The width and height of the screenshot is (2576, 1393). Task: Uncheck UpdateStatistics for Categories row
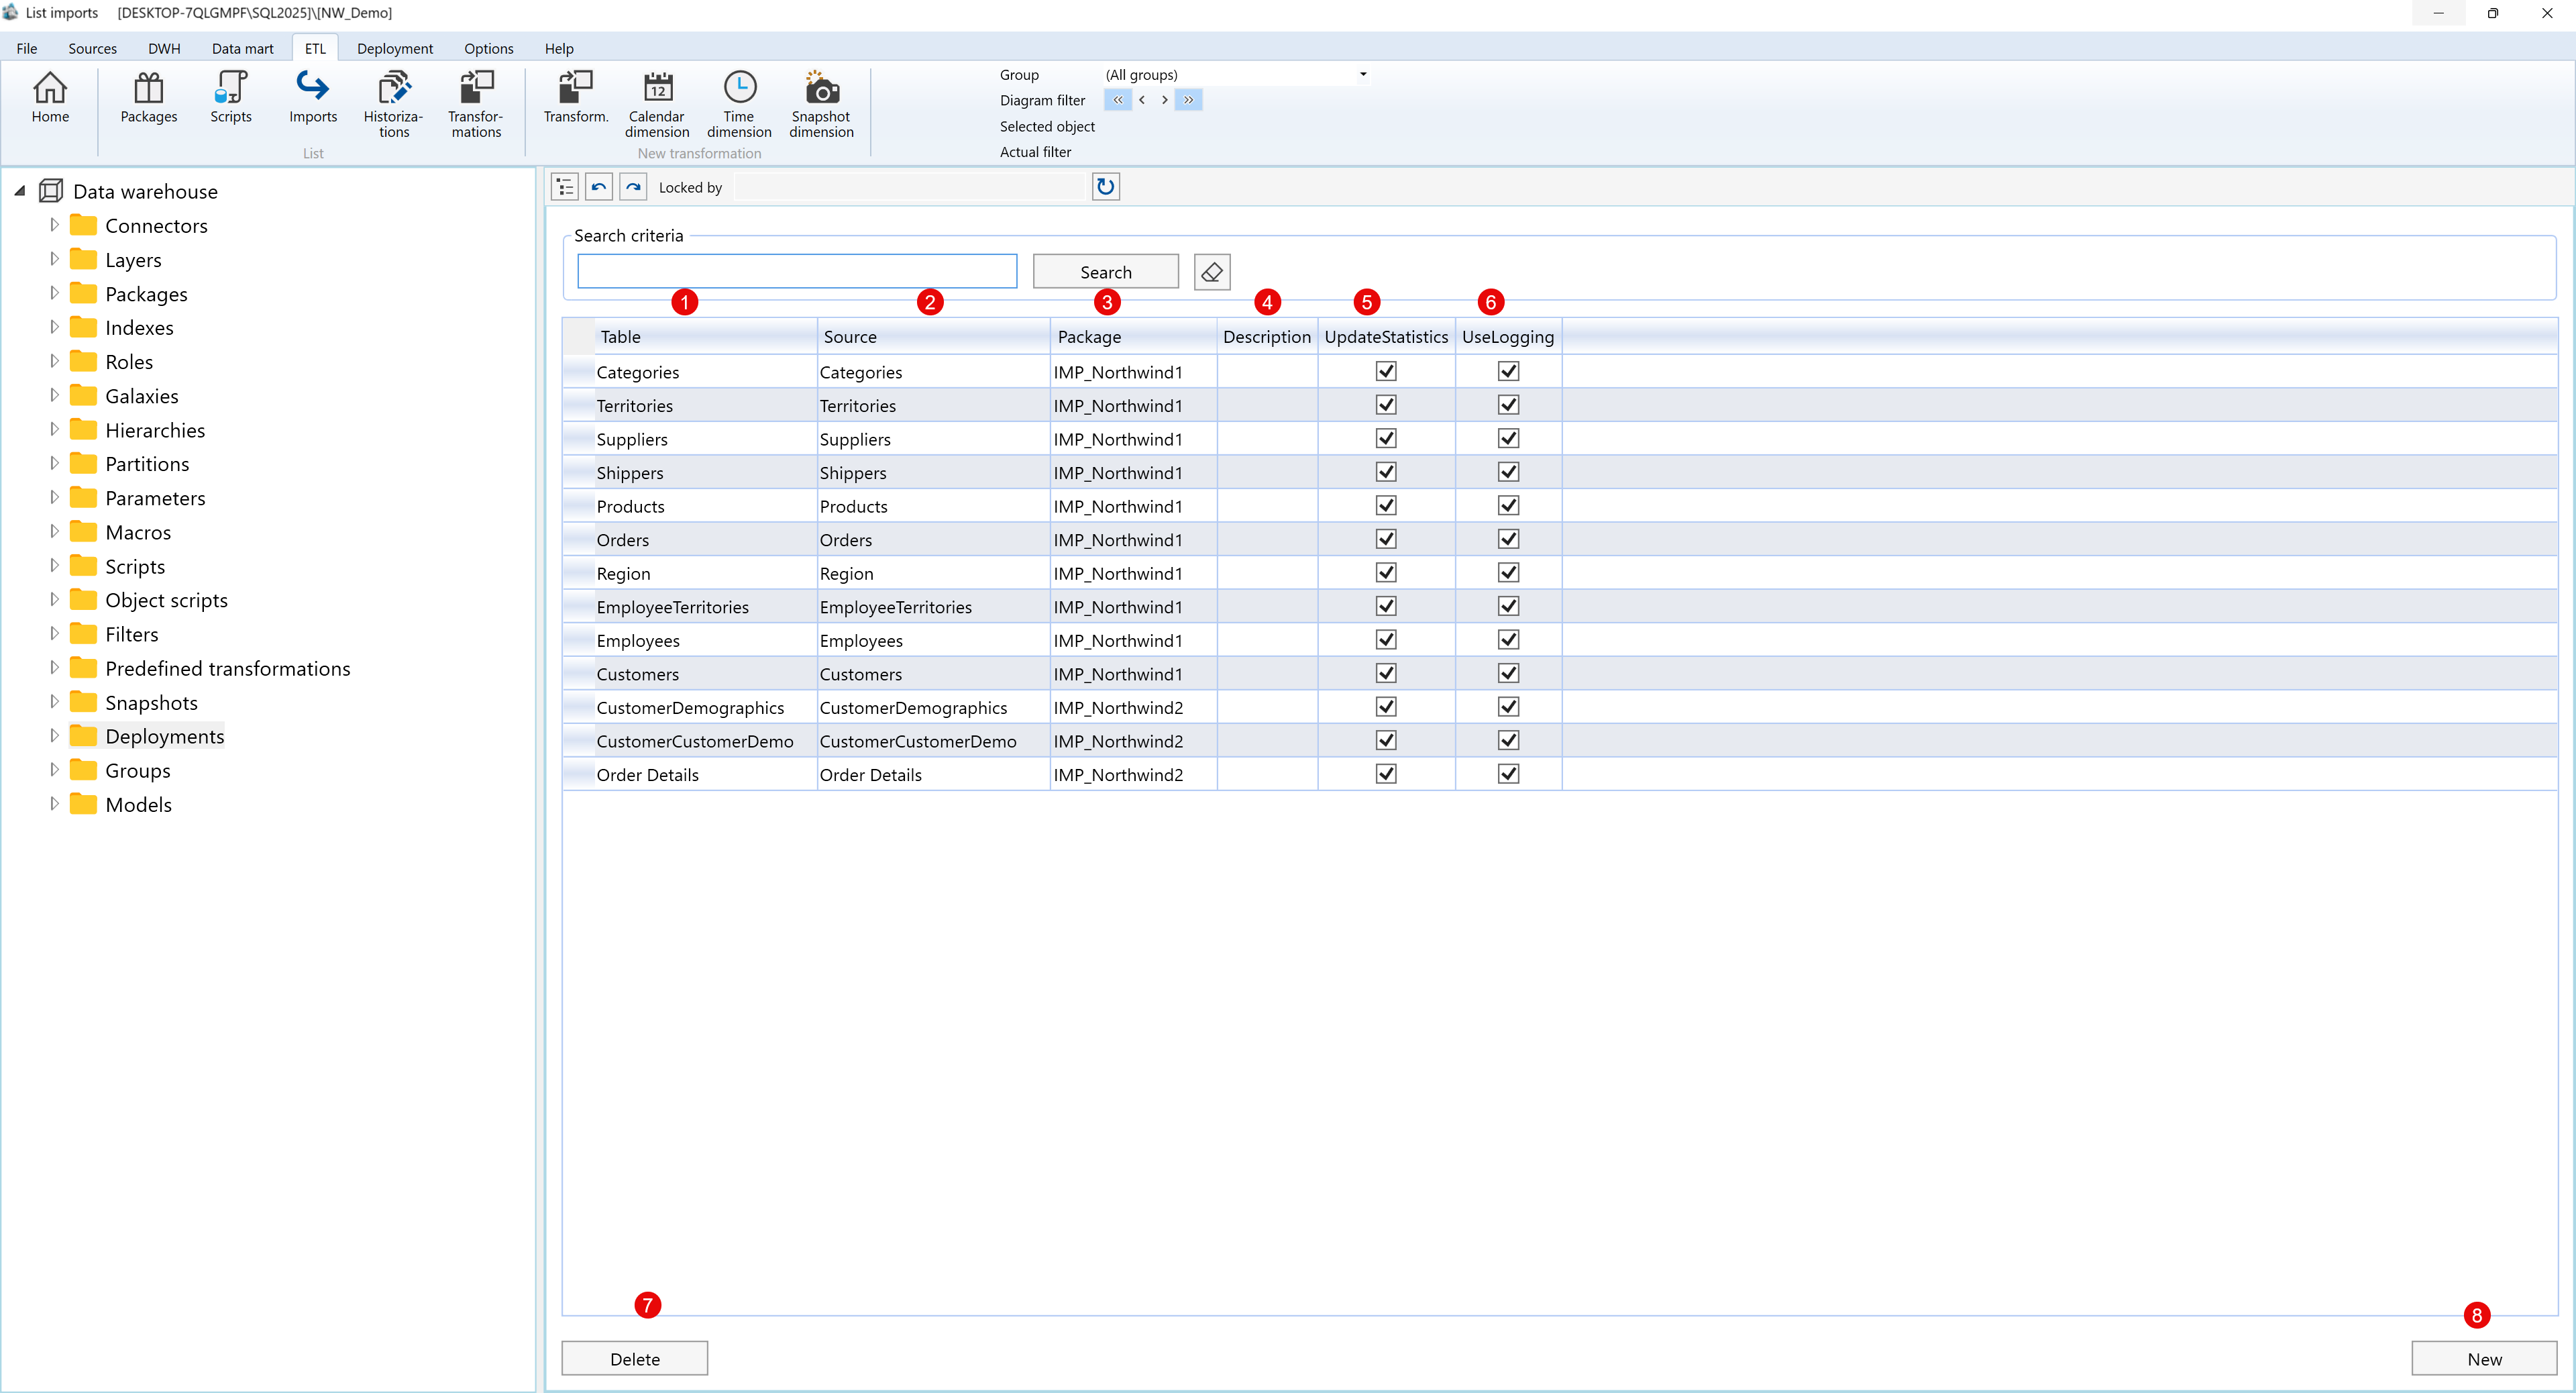pos(1386,371)
